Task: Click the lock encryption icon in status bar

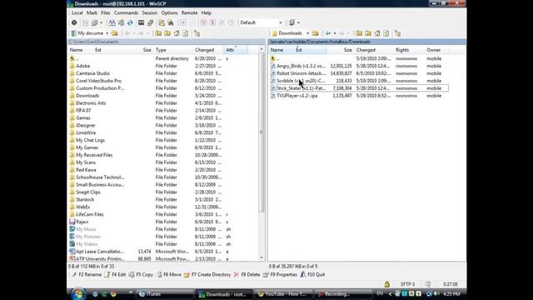Action: (x=386, y=284)
